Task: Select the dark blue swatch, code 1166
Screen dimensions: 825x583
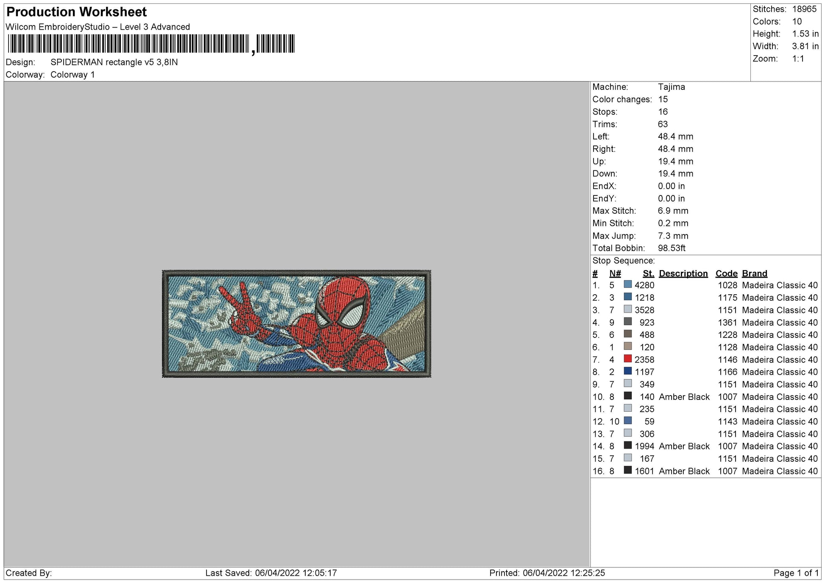Action: pos(627,371)
